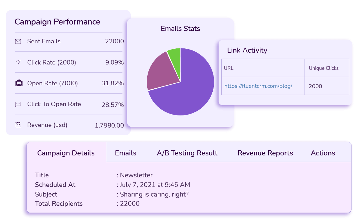
Task: Click the Open Rate open-envelope icon
Action: pos(18,83)
